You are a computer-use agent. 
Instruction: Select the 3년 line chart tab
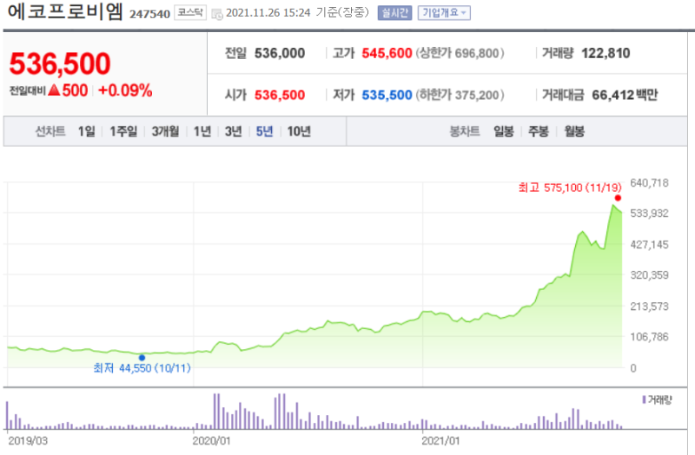233,131
